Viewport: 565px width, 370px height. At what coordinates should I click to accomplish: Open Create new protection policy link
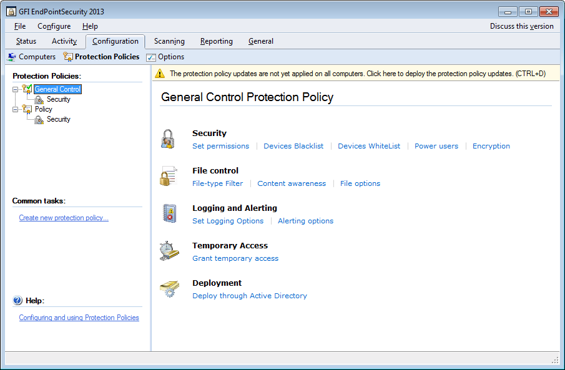click(64, 218)
